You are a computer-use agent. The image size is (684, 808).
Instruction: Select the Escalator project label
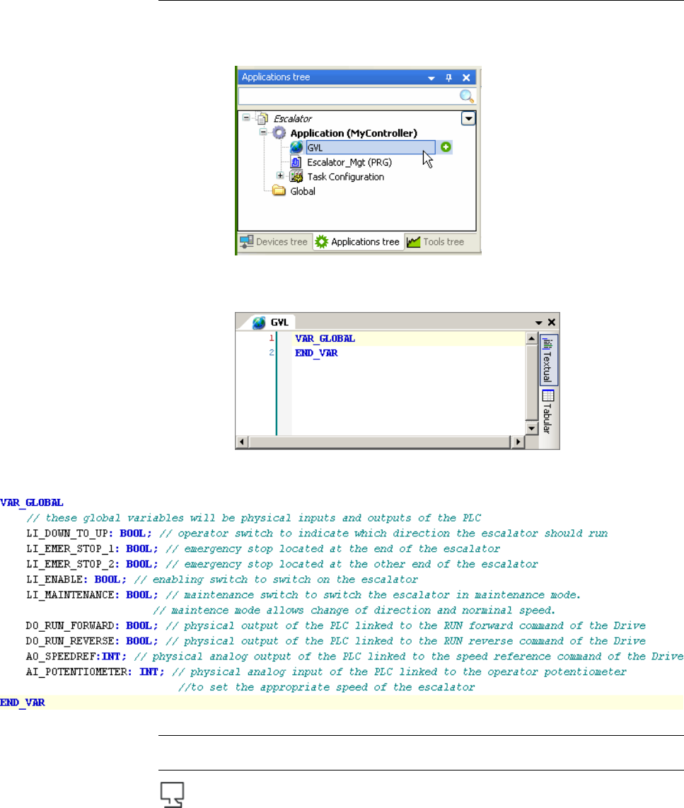coord(293,119)
